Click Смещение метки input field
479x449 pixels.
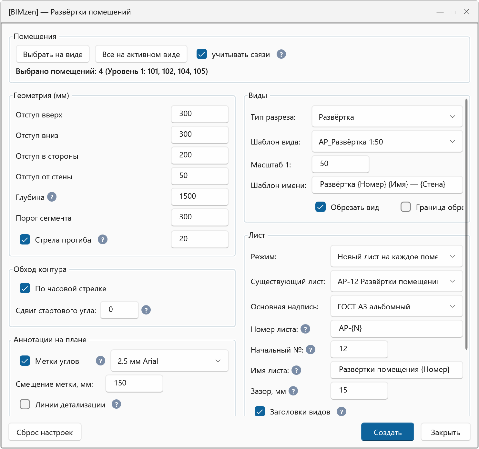click(134, 383)
